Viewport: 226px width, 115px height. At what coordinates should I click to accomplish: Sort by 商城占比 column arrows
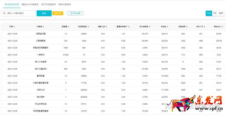click(223, 27)
